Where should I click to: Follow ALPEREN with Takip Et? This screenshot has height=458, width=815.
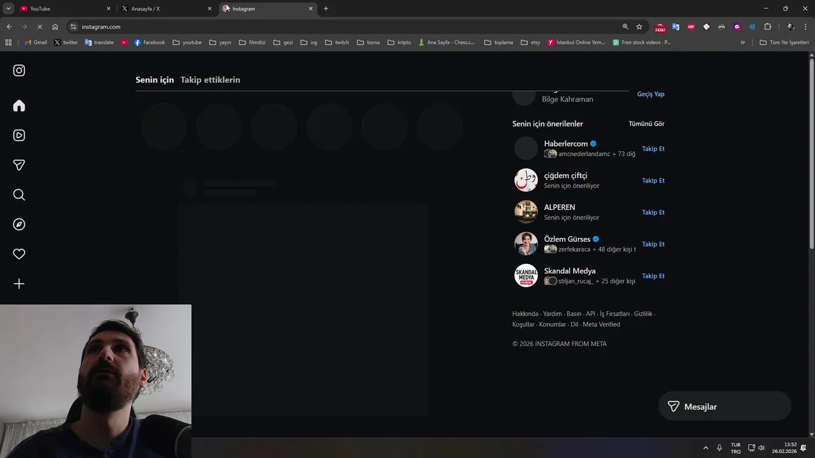(x=653, y=212)
